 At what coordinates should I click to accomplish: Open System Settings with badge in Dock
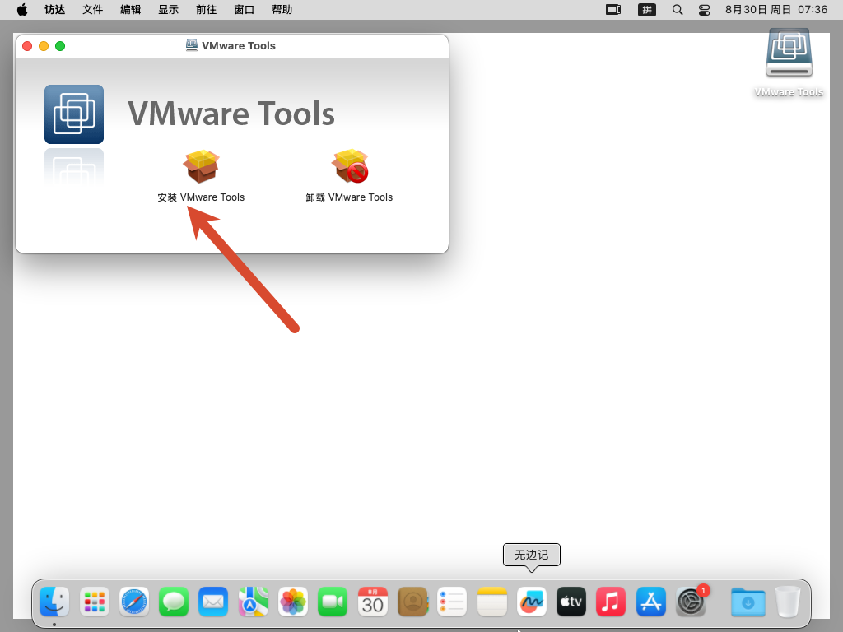[x=691, y=602]
